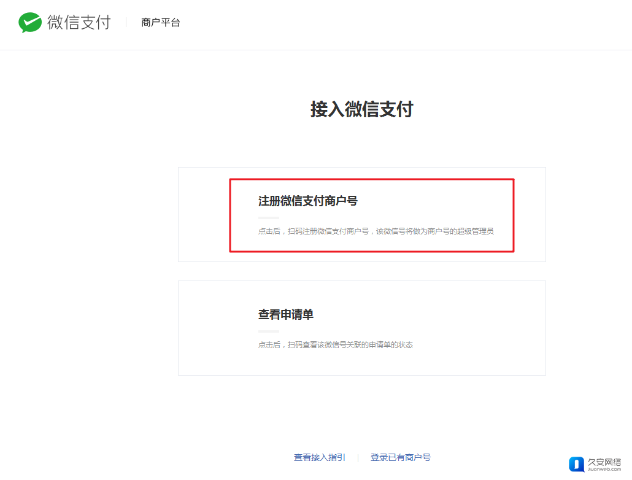Open the 查看申请单 card

coord(362,328)
